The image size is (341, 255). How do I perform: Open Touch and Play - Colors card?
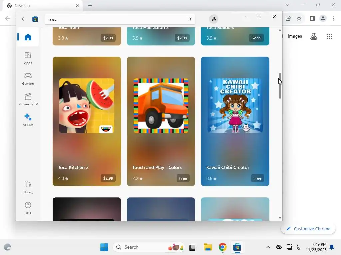pos(161,121)
